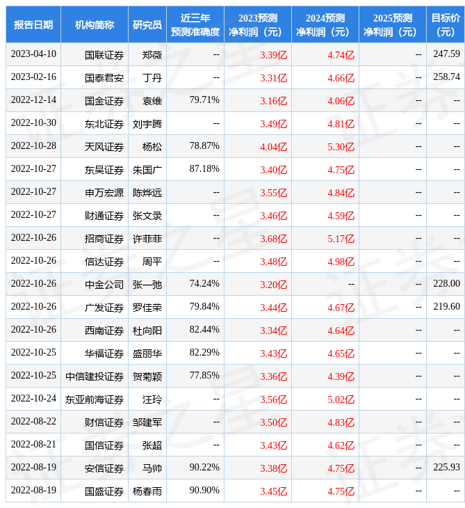The image size is (465, 508).
Task: Click the 报告日期 column header
Action: tap(33, 24)
